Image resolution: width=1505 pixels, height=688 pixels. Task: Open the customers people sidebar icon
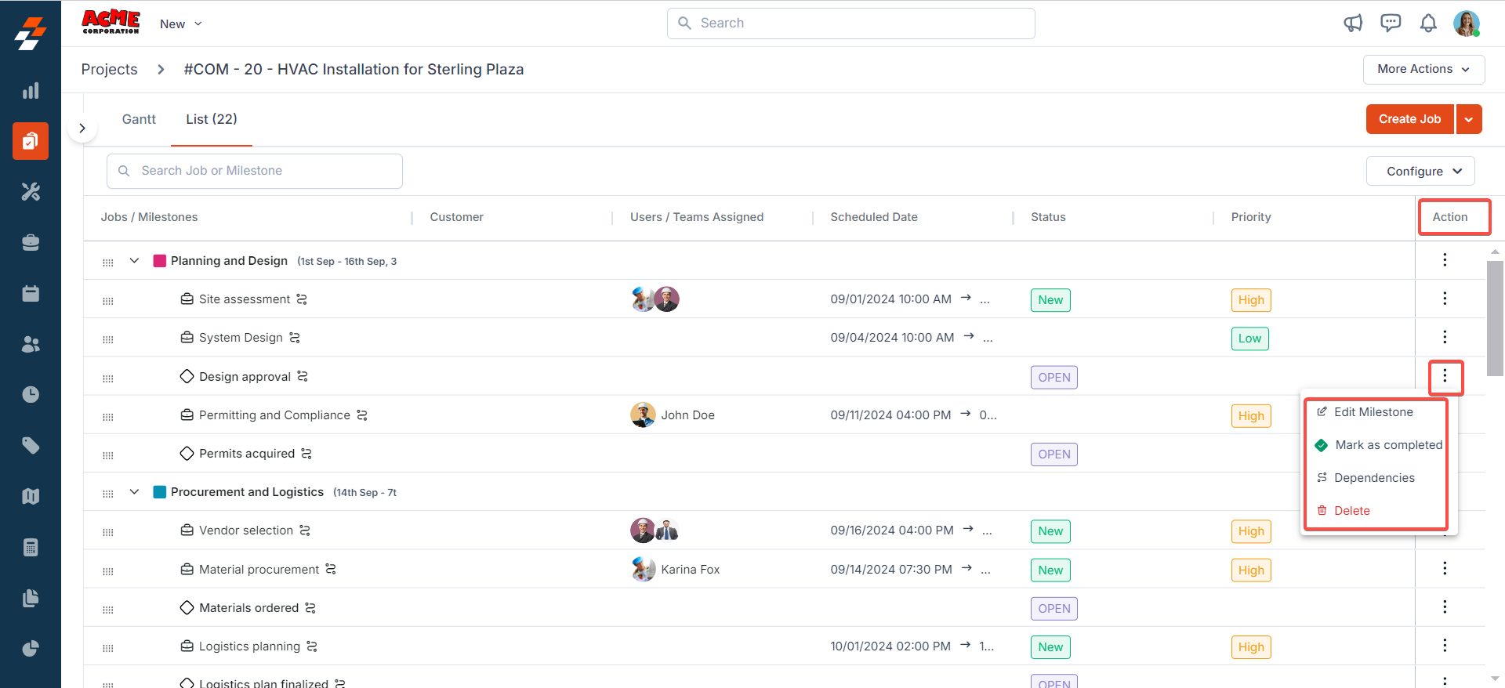(x=31, y=344)
